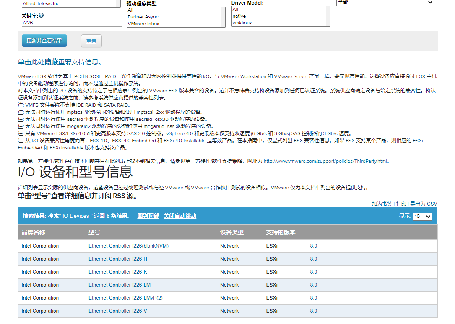Click the 打印 link
The height and width of the screenshot is (324, 455).
401,204
